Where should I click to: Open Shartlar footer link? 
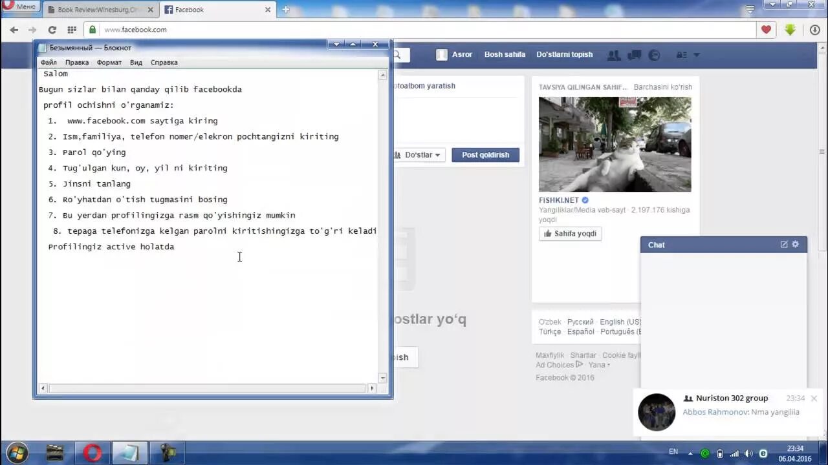[x=583, y=356]
